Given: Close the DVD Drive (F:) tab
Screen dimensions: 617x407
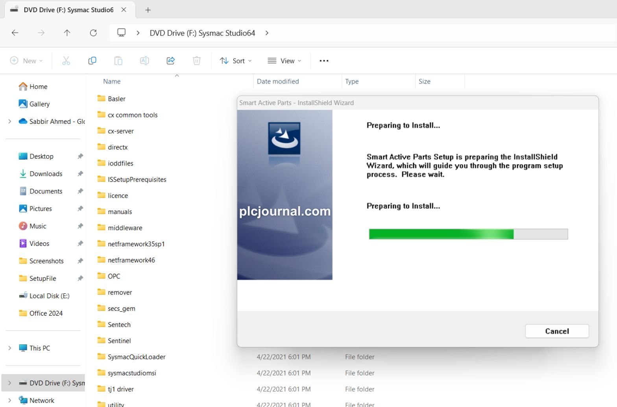Looking at the screenshot, I should [x=124, y=10].
